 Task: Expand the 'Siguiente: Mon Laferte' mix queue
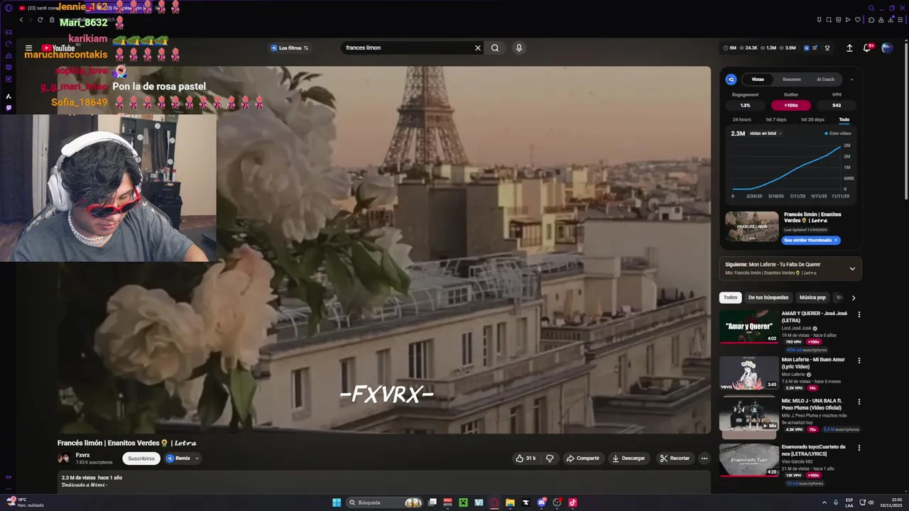(852, 268)
